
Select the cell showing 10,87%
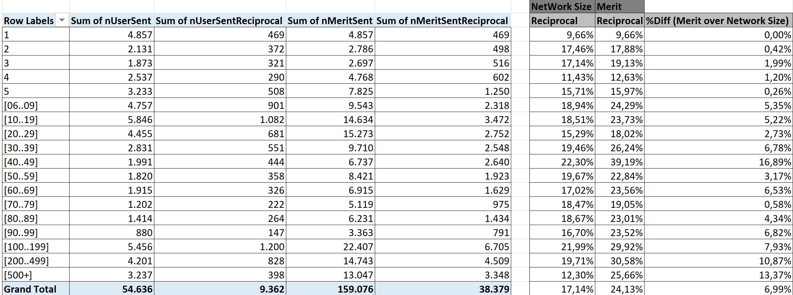pos(718,261)
